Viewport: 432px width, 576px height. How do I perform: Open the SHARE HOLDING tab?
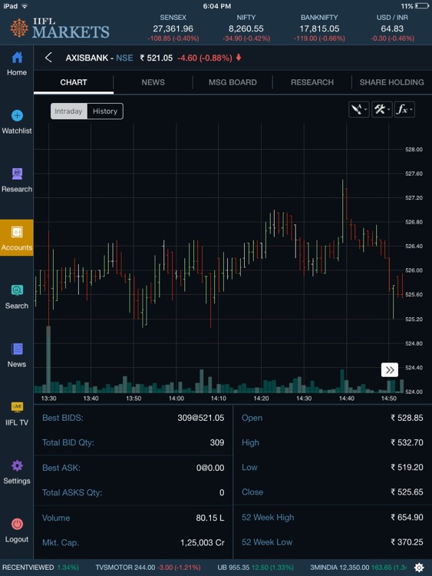point(391,82)
